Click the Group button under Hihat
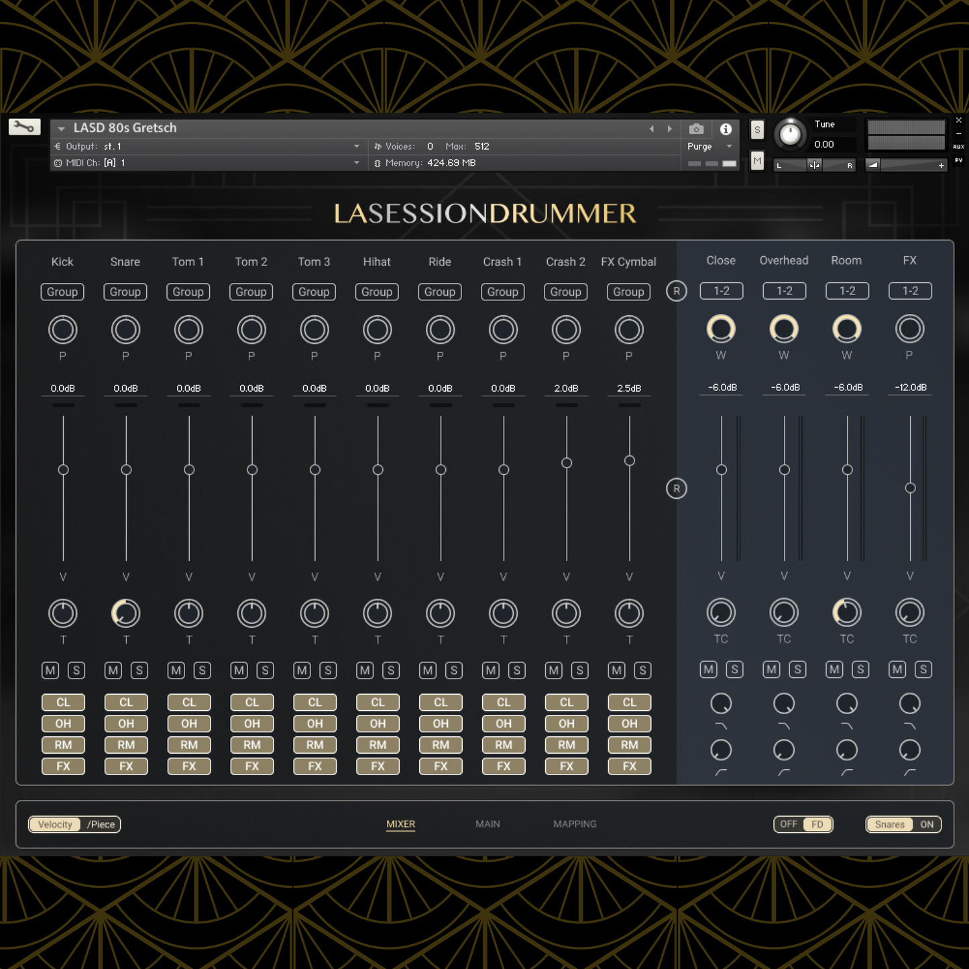This screenshot has height=969, width=969. point(377,292)
